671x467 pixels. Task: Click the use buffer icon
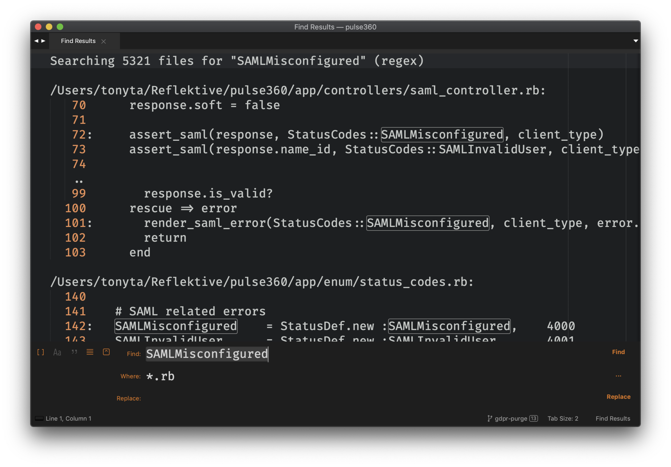tap(106, 352)
